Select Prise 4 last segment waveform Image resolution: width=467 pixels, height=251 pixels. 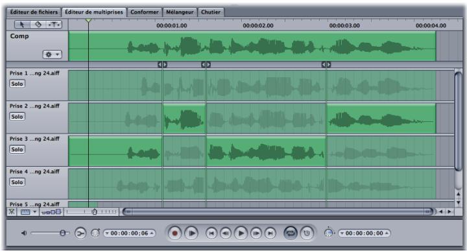[381, 184]
